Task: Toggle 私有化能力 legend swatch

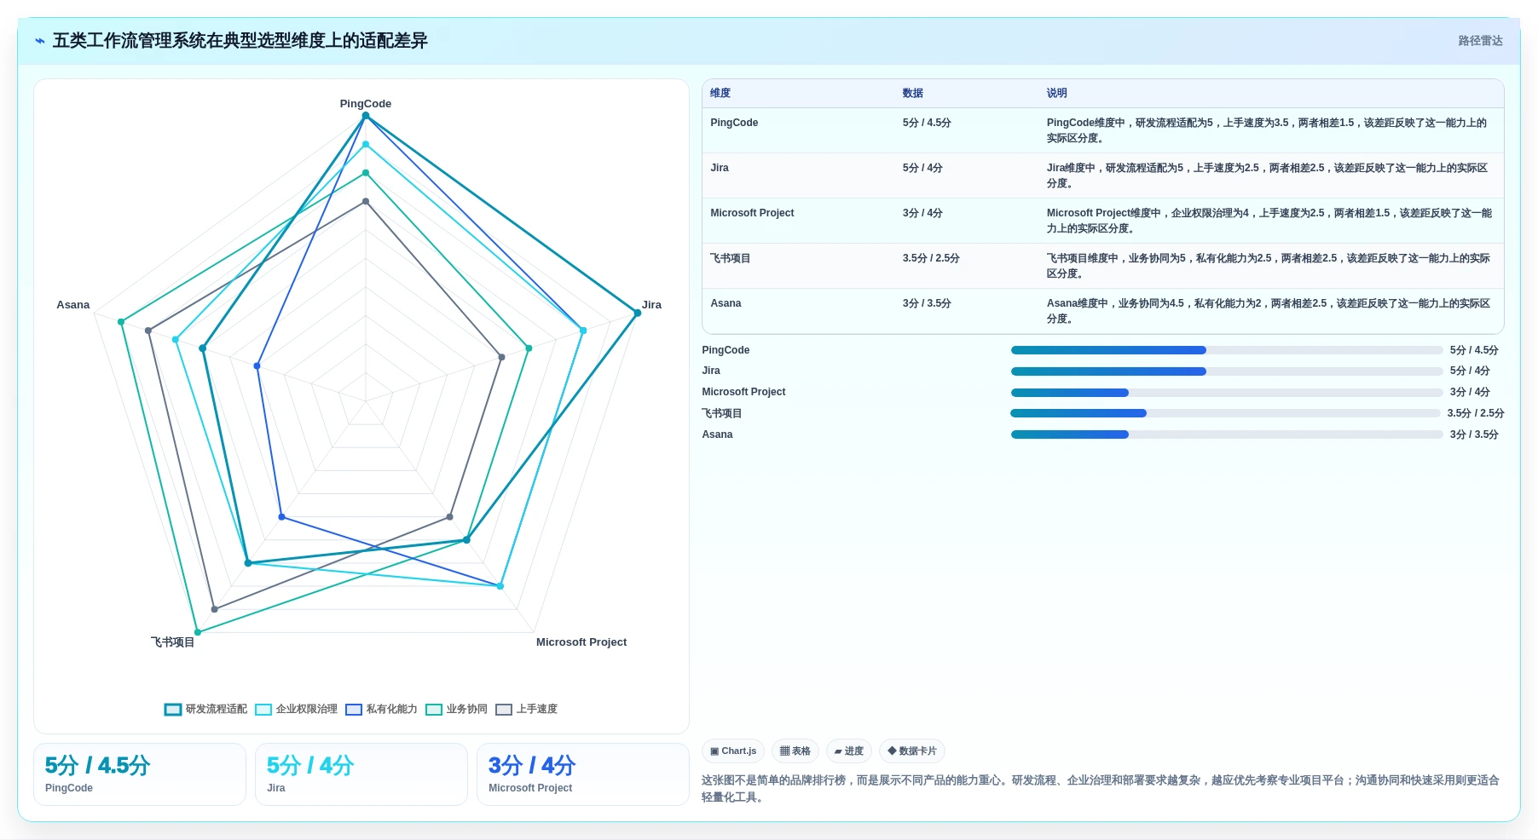Action: tap(354, 710)
